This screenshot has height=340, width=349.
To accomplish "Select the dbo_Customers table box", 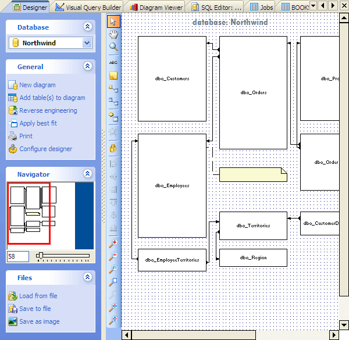I will [x=172, y=78].
